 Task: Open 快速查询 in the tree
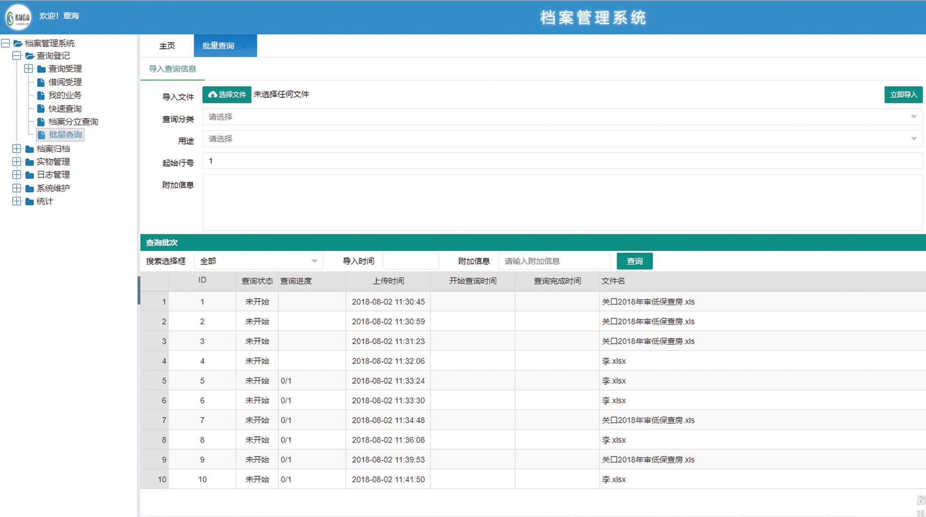point(65,109)
